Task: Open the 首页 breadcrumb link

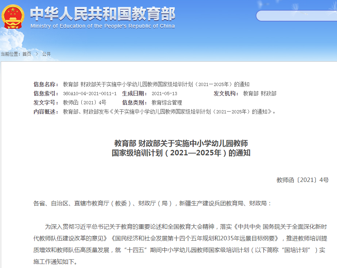Action: click(27, 54)
